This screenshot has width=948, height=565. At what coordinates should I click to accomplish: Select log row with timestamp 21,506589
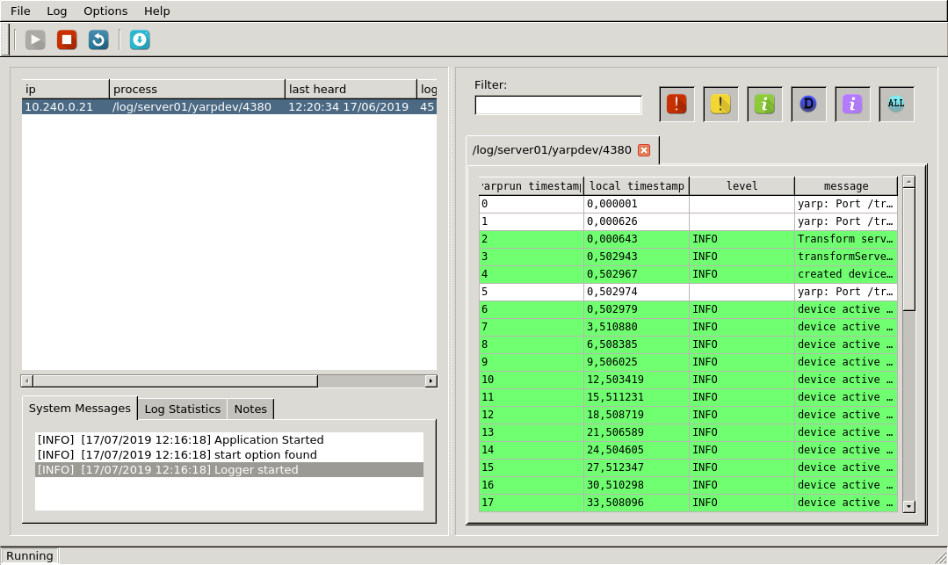point(688,432)
